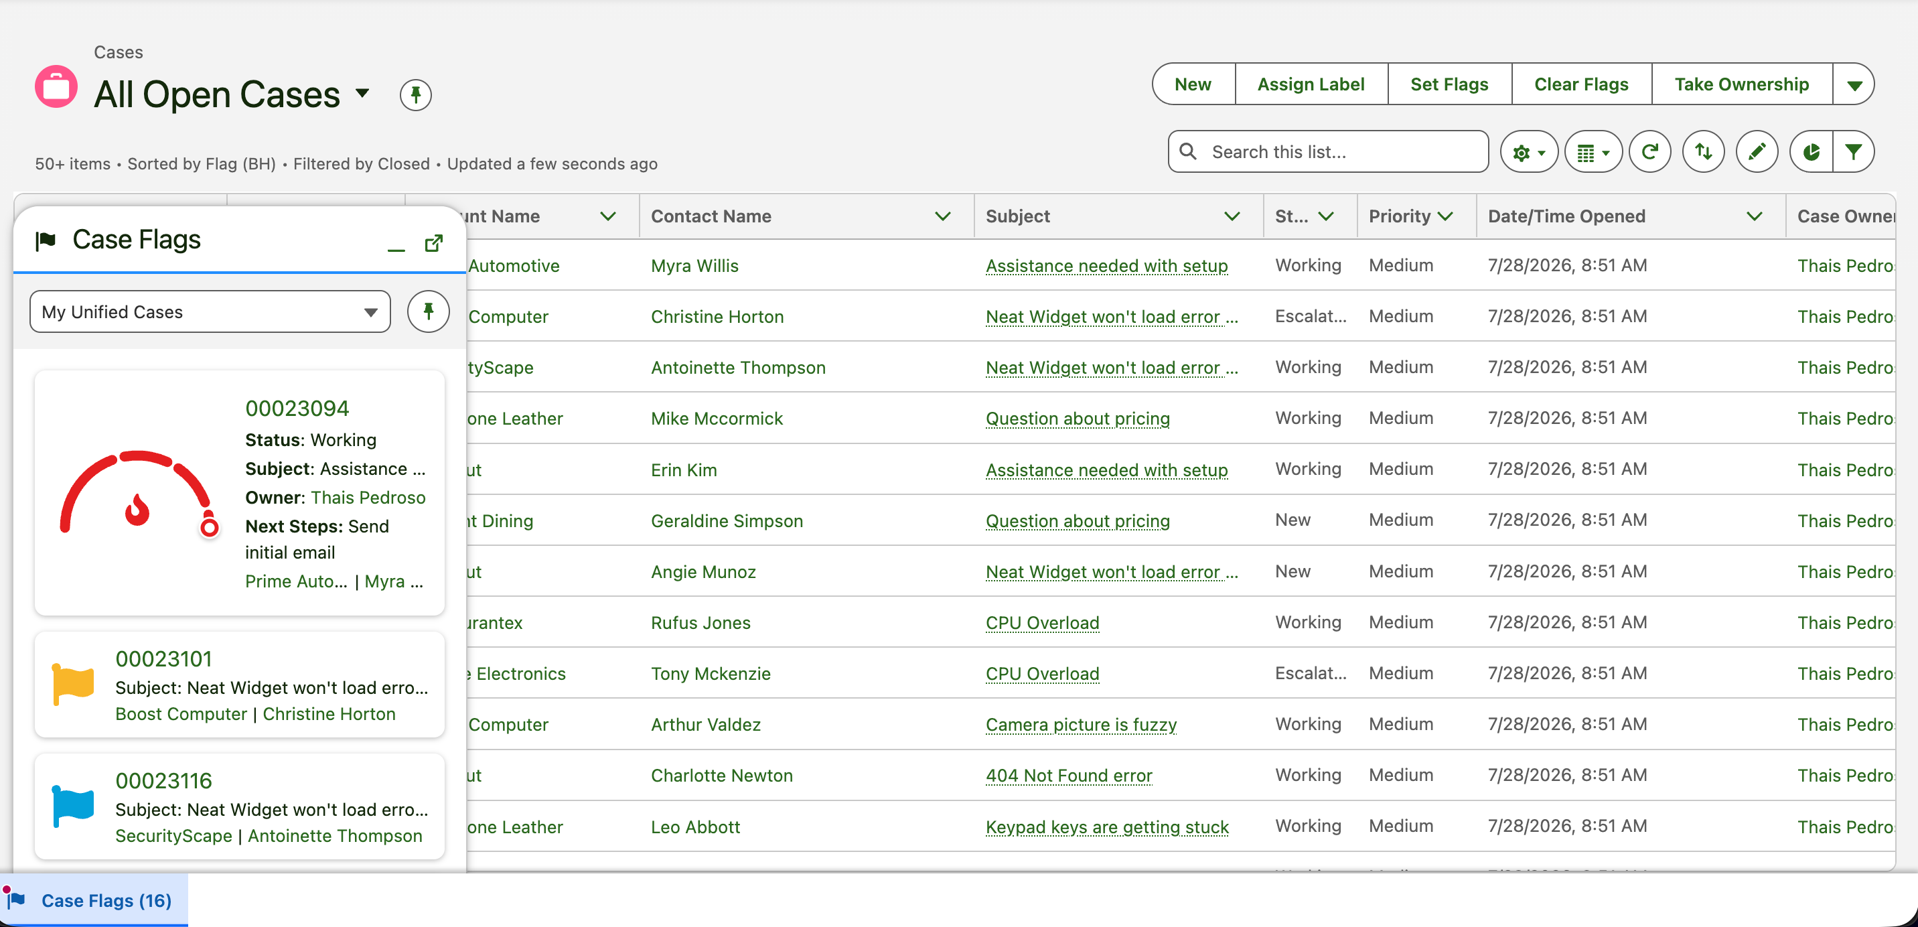
Task: Refresh the cases list
Action: [1650, 152]
